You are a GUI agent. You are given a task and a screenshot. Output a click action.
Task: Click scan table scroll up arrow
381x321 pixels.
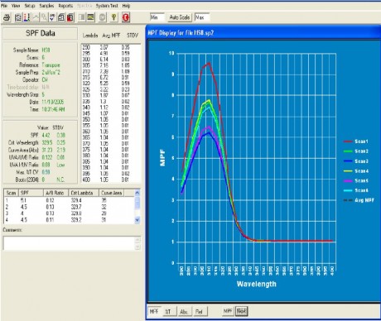coord(137,193)
